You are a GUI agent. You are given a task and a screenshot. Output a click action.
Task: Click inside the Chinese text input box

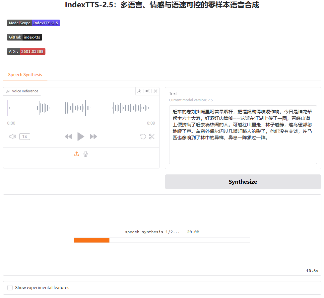pos(243,135)
